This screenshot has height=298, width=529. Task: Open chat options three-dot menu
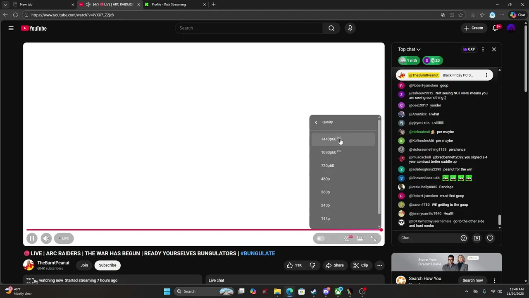pos(483,49)
